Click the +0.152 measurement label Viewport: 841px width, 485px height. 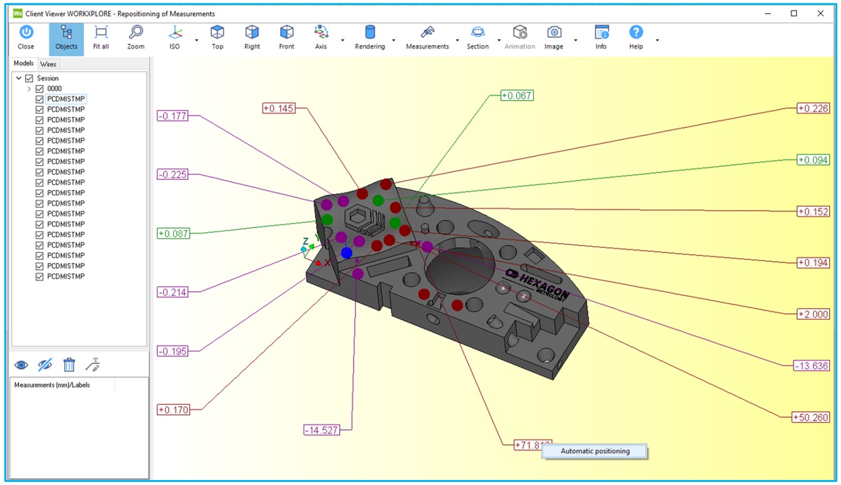click(814, 211)
